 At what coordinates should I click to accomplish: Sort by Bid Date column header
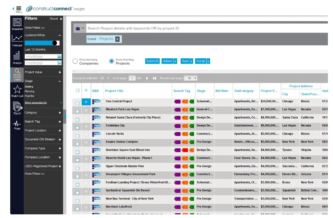click(x=222, y=91)
